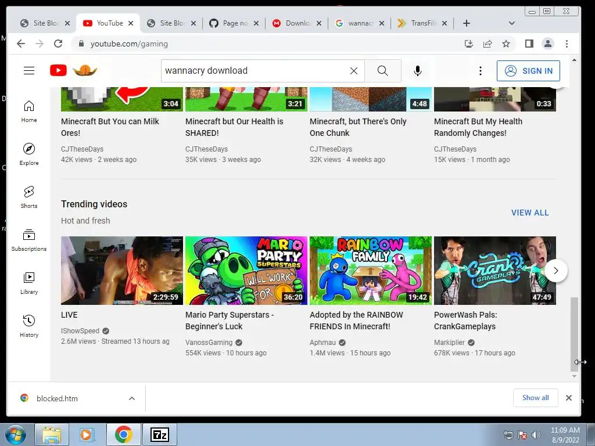The height and width of the screenshot is (446, 595).
Task: Go to Home in sidebar
Action: pyautogui.click(x=29, y=111)
